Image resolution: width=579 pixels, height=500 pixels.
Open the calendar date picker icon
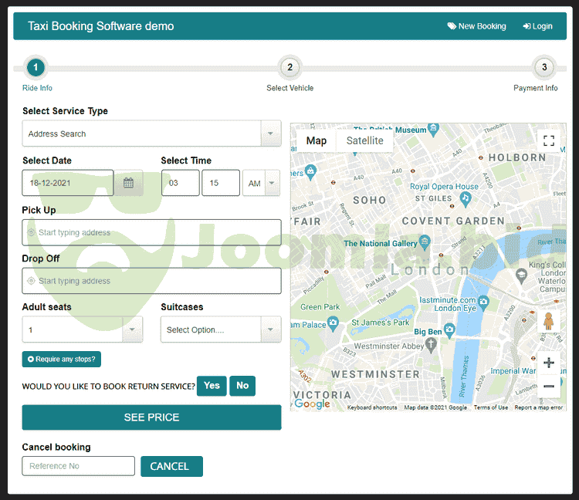click(128, 183)
